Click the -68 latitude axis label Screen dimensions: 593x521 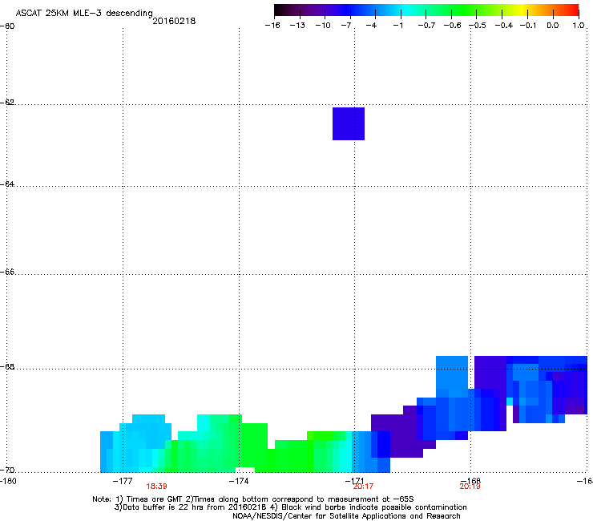(7, 366)
